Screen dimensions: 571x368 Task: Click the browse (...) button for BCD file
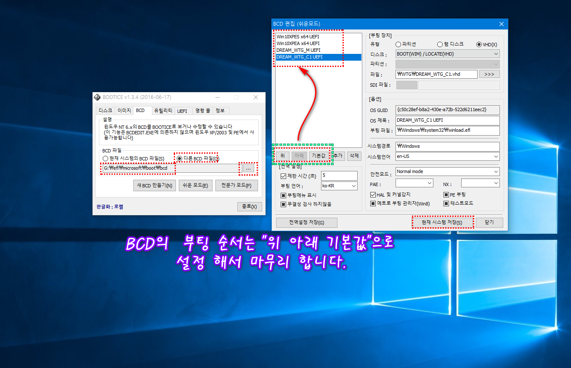pyautogui.click(x=249, y=168)
